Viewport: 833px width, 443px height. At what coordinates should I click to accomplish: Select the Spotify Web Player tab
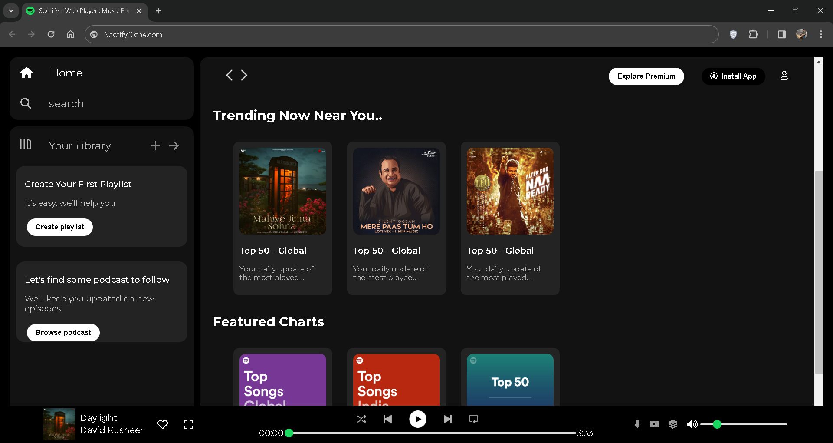point(84,11)
